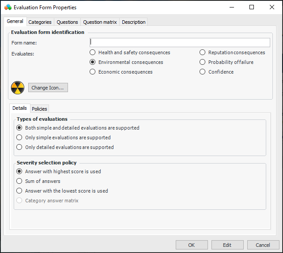Switch to the Policies sub-tab
The width and height of the screenshot is (283, 253).
[x=39, y=109]
